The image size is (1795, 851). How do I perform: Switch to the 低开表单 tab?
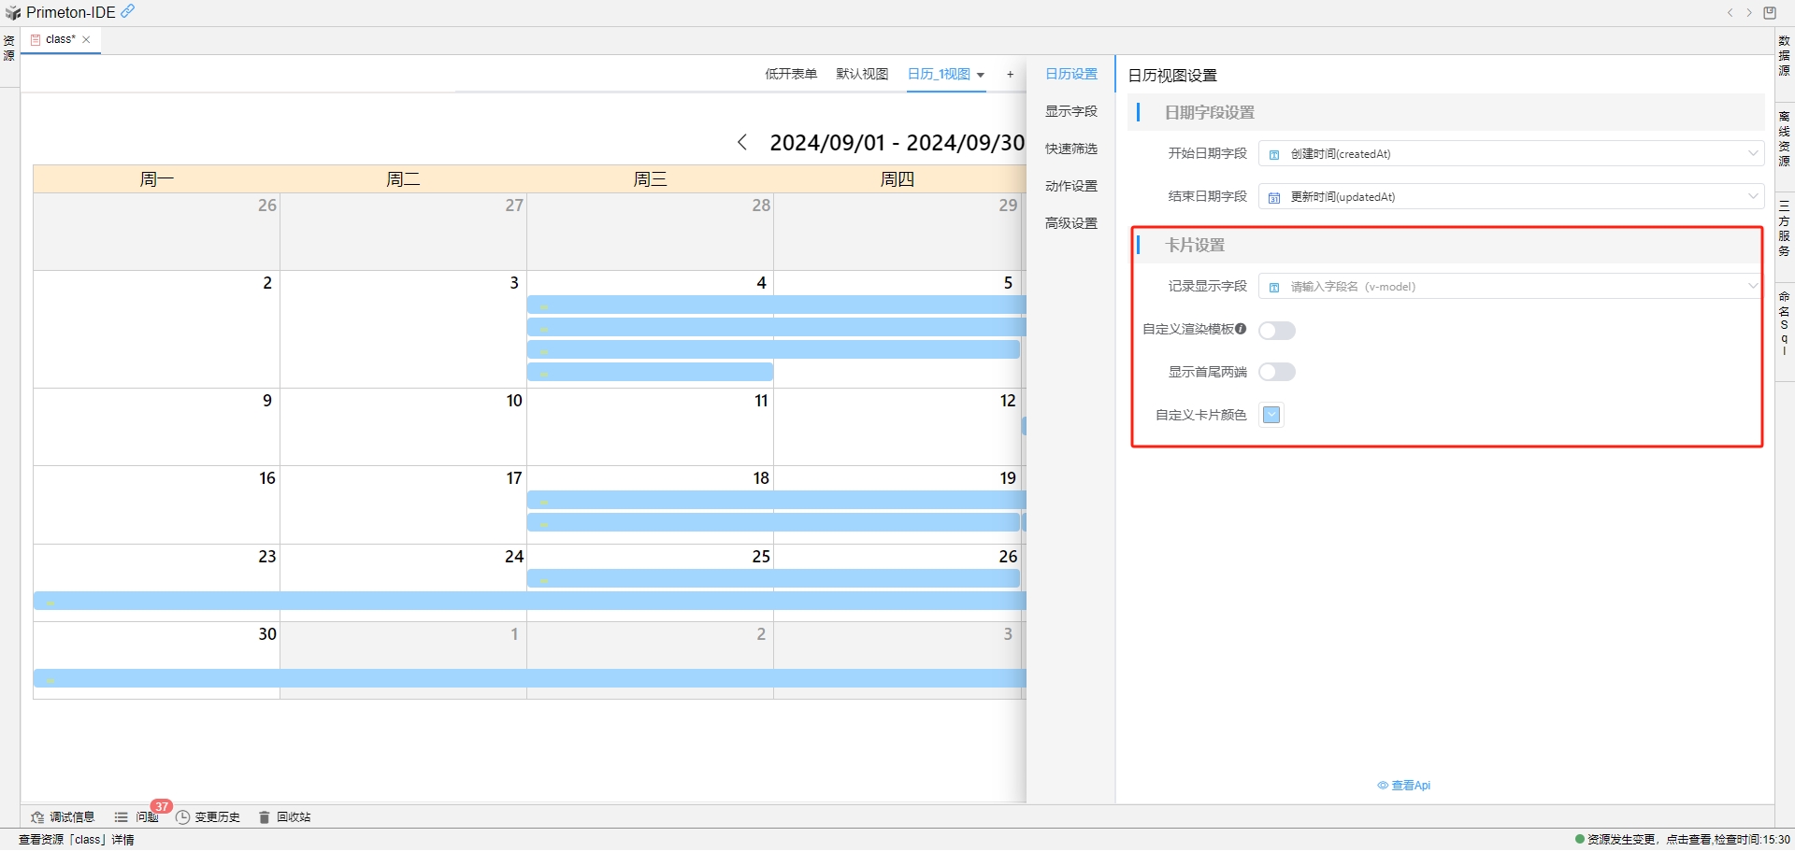pos(790,74)
